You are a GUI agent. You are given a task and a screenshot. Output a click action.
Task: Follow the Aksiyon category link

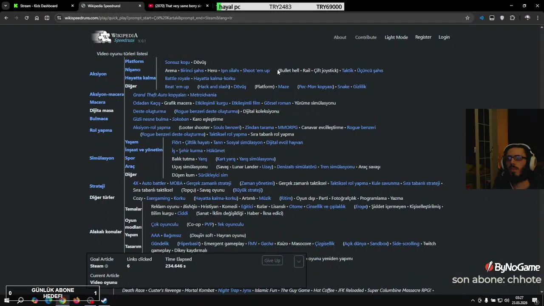pyautogui.click(x=98, y=74)
